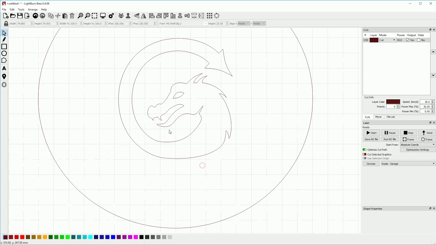Image resolution: width=436 pixels, height=245 pixels.
Task: Open Optimization Settings
Action: (x=418, y=150)
